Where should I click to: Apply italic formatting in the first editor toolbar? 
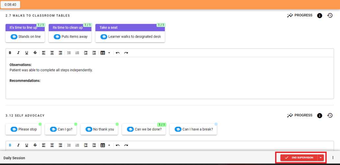click(18, 53)
